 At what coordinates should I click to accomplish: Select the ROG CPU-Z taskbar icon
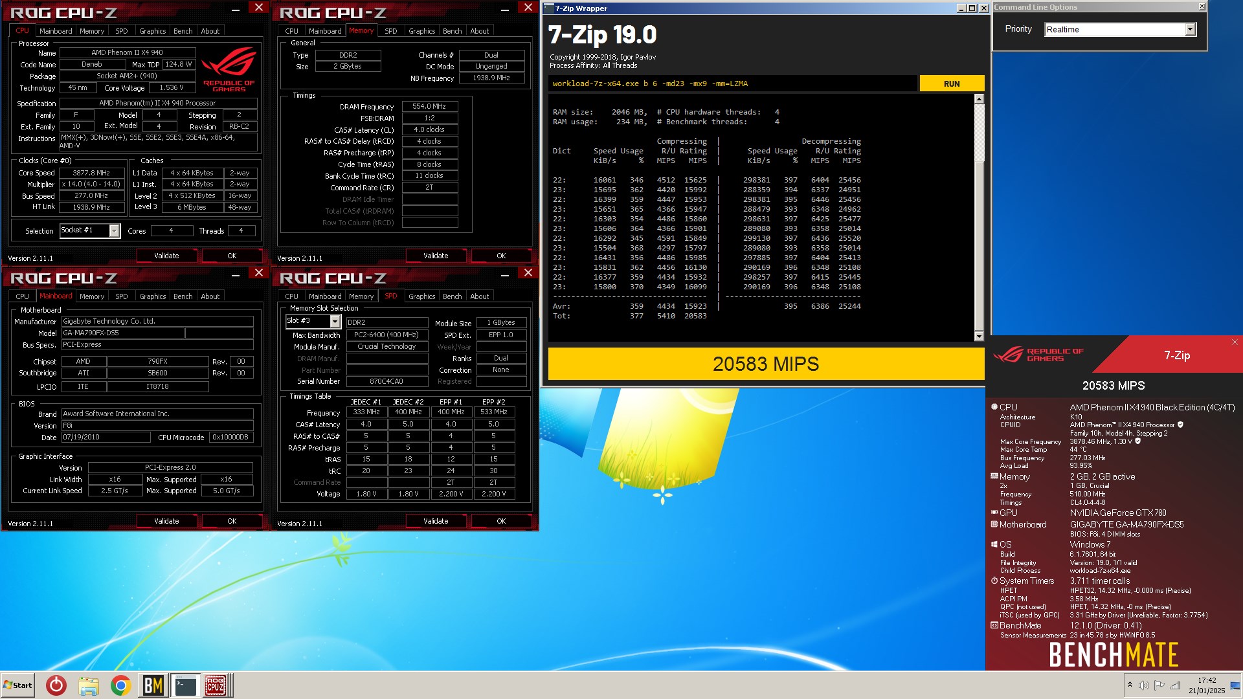tap(216, 685)
